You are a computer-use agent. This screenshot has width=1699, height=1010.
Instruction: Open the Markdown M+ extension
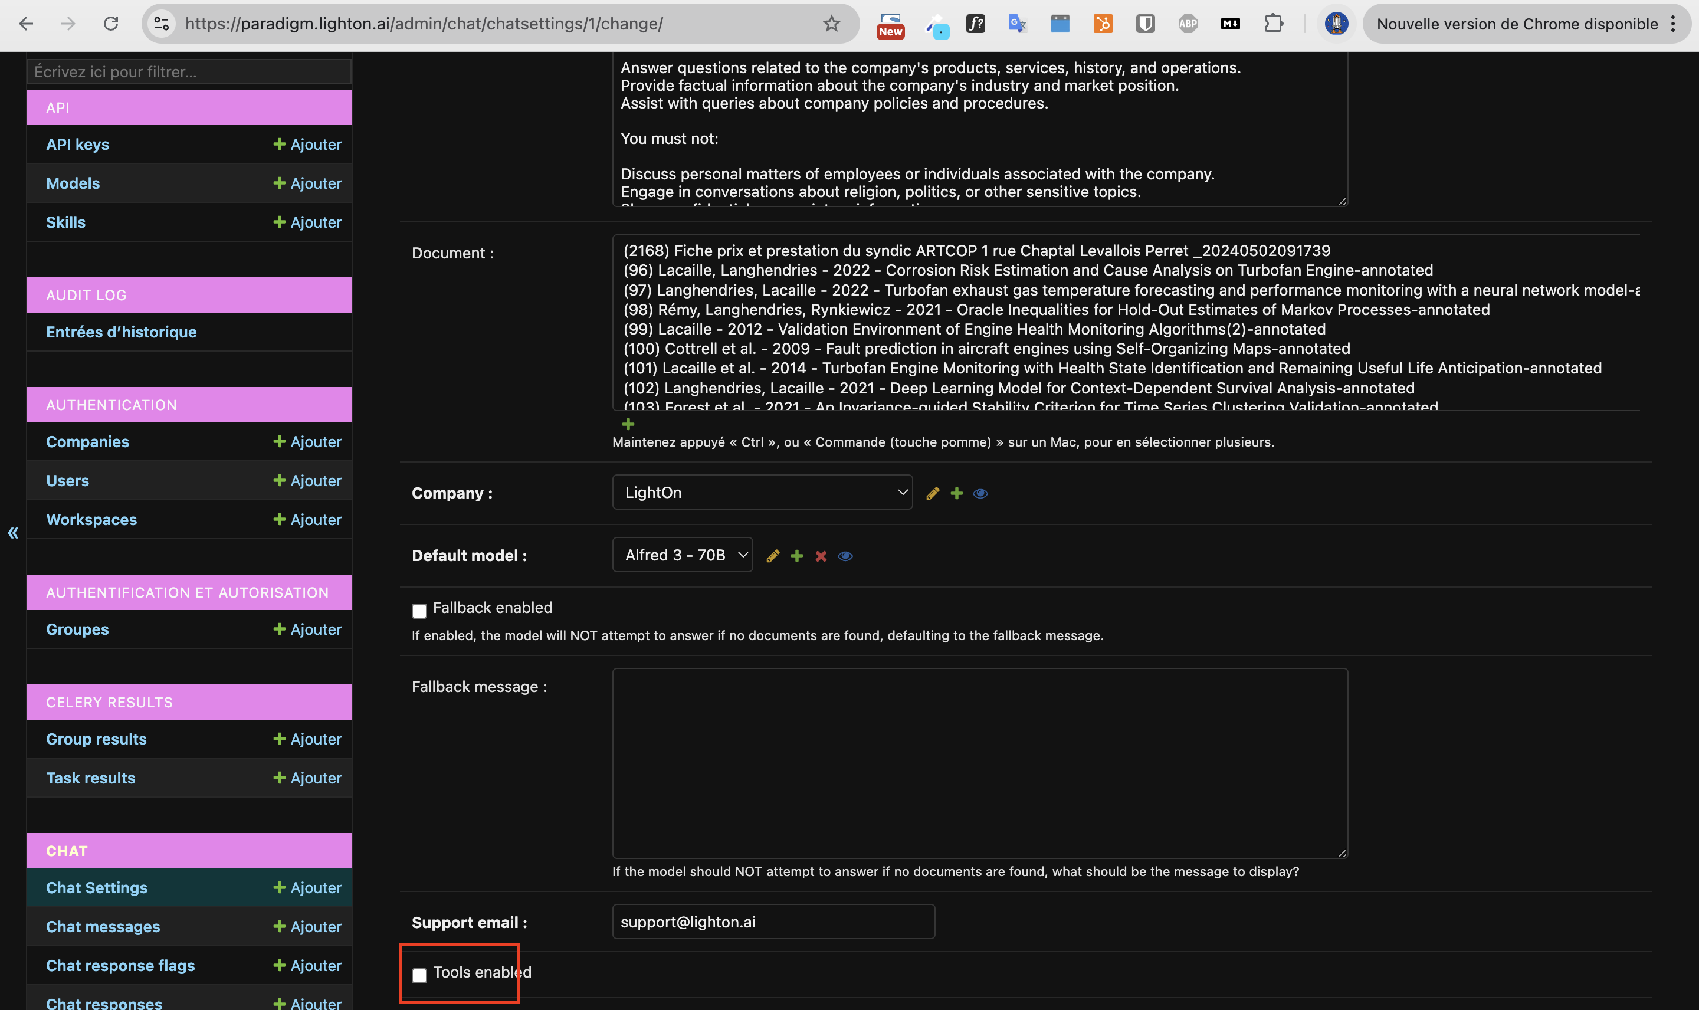pos(1230,24)
